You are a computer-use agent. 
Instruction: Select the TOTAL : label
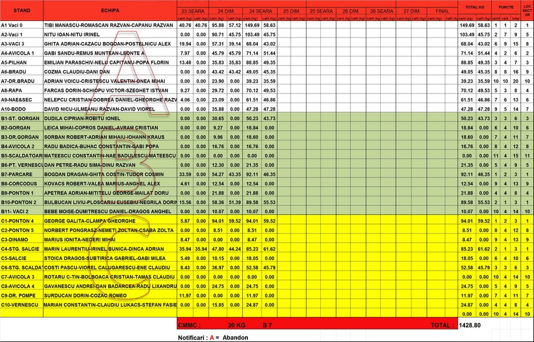(x=442, y=325)
